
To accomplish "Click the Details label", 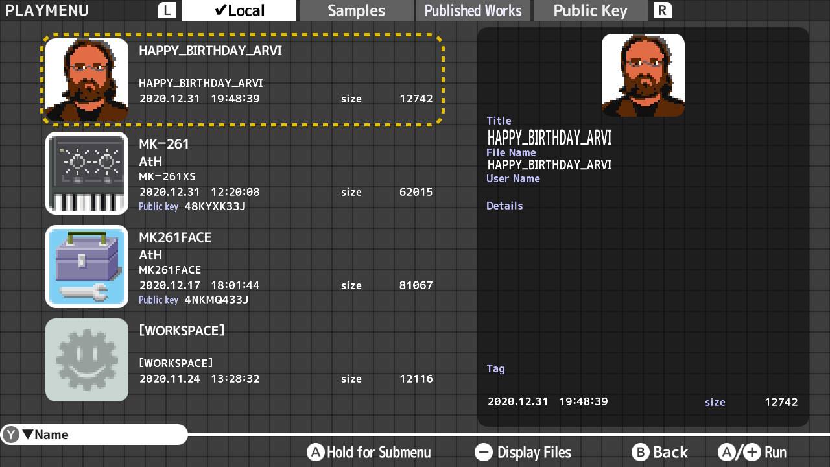I will (504, 206).
